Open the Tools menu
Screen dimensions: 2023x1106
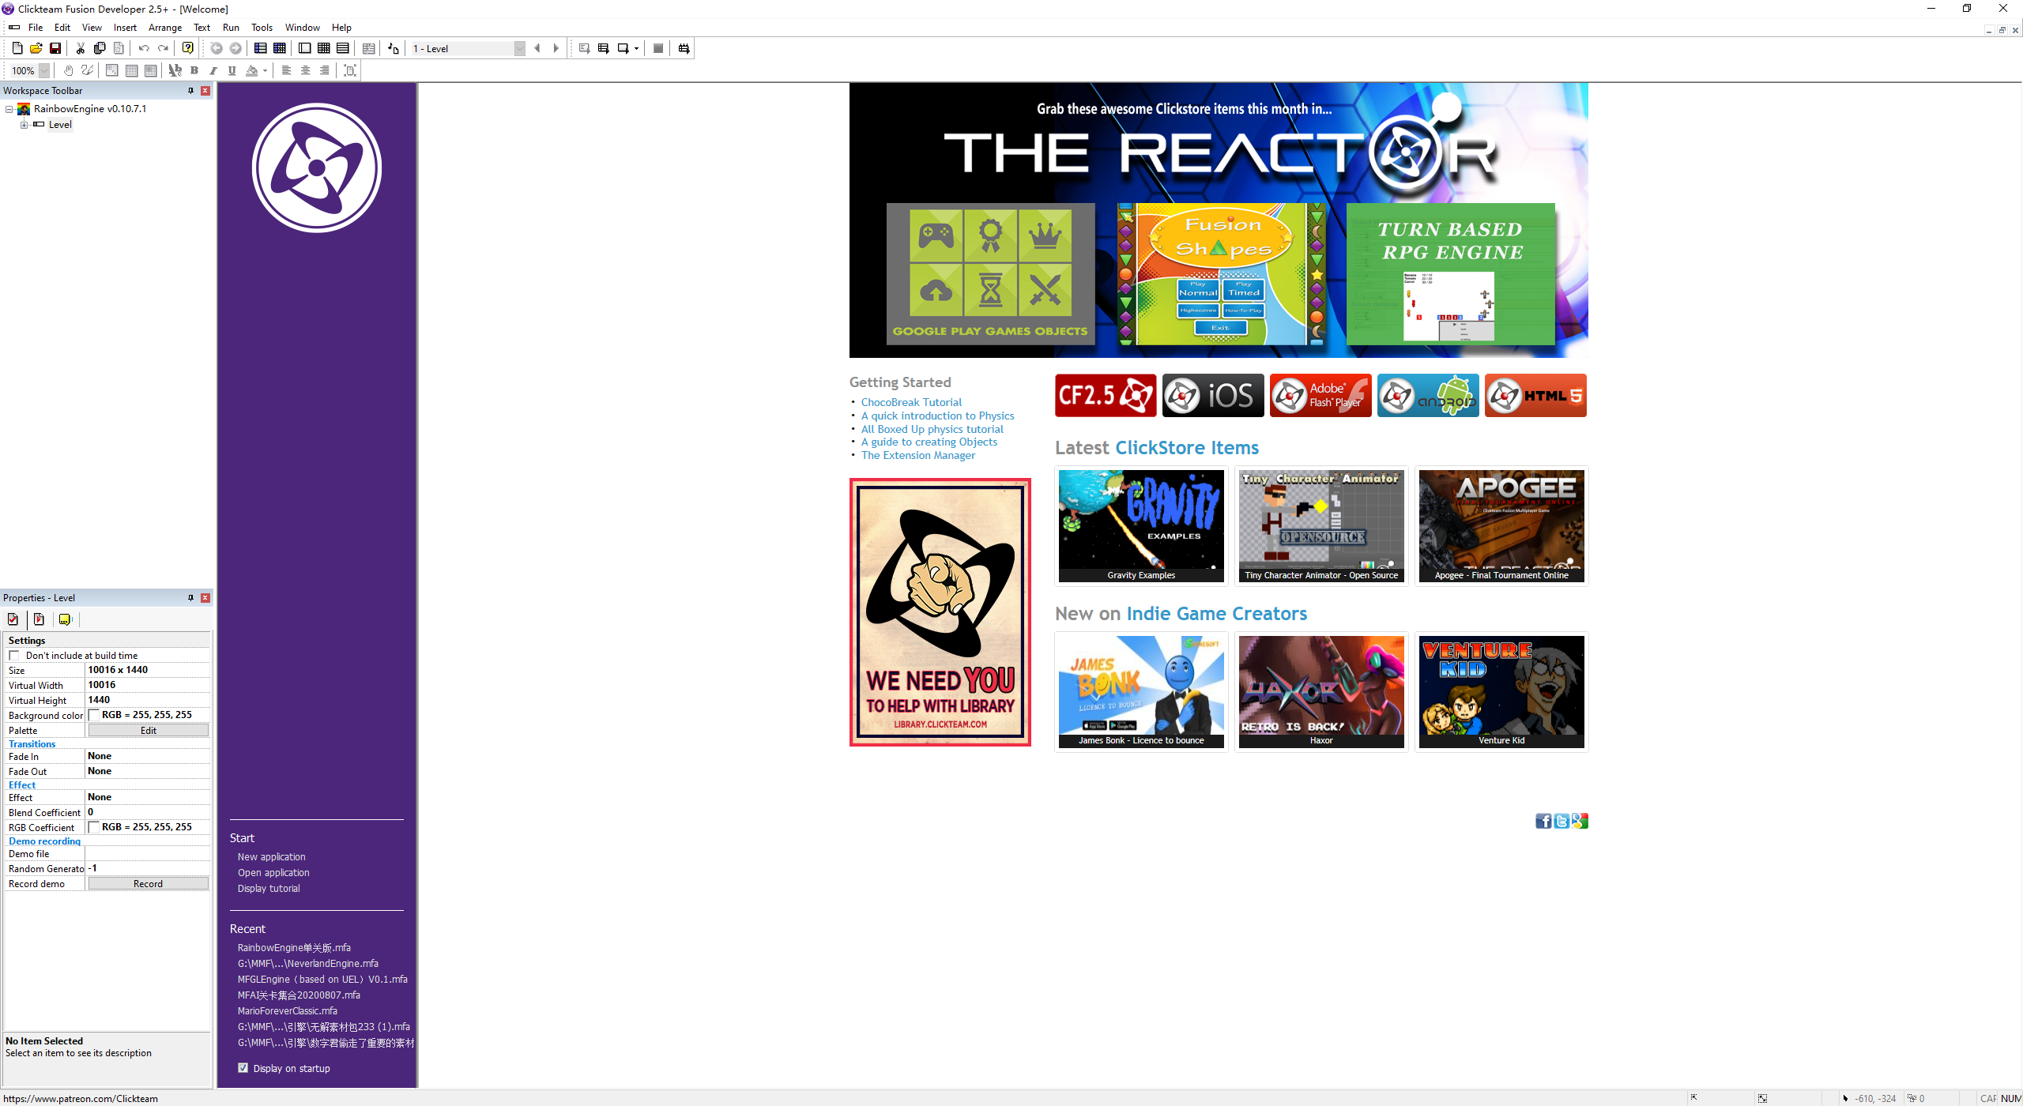pos(262,28)
